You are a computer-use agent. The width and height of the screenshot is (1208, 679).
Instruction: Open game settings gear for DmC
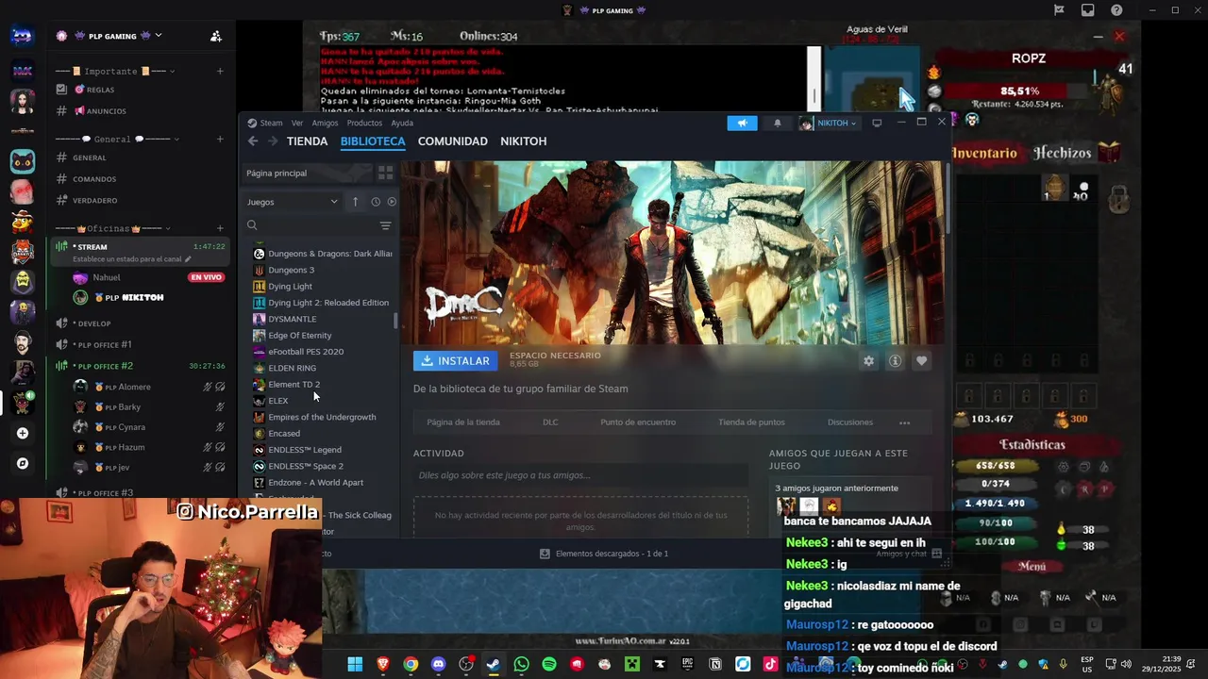point(868,361)
